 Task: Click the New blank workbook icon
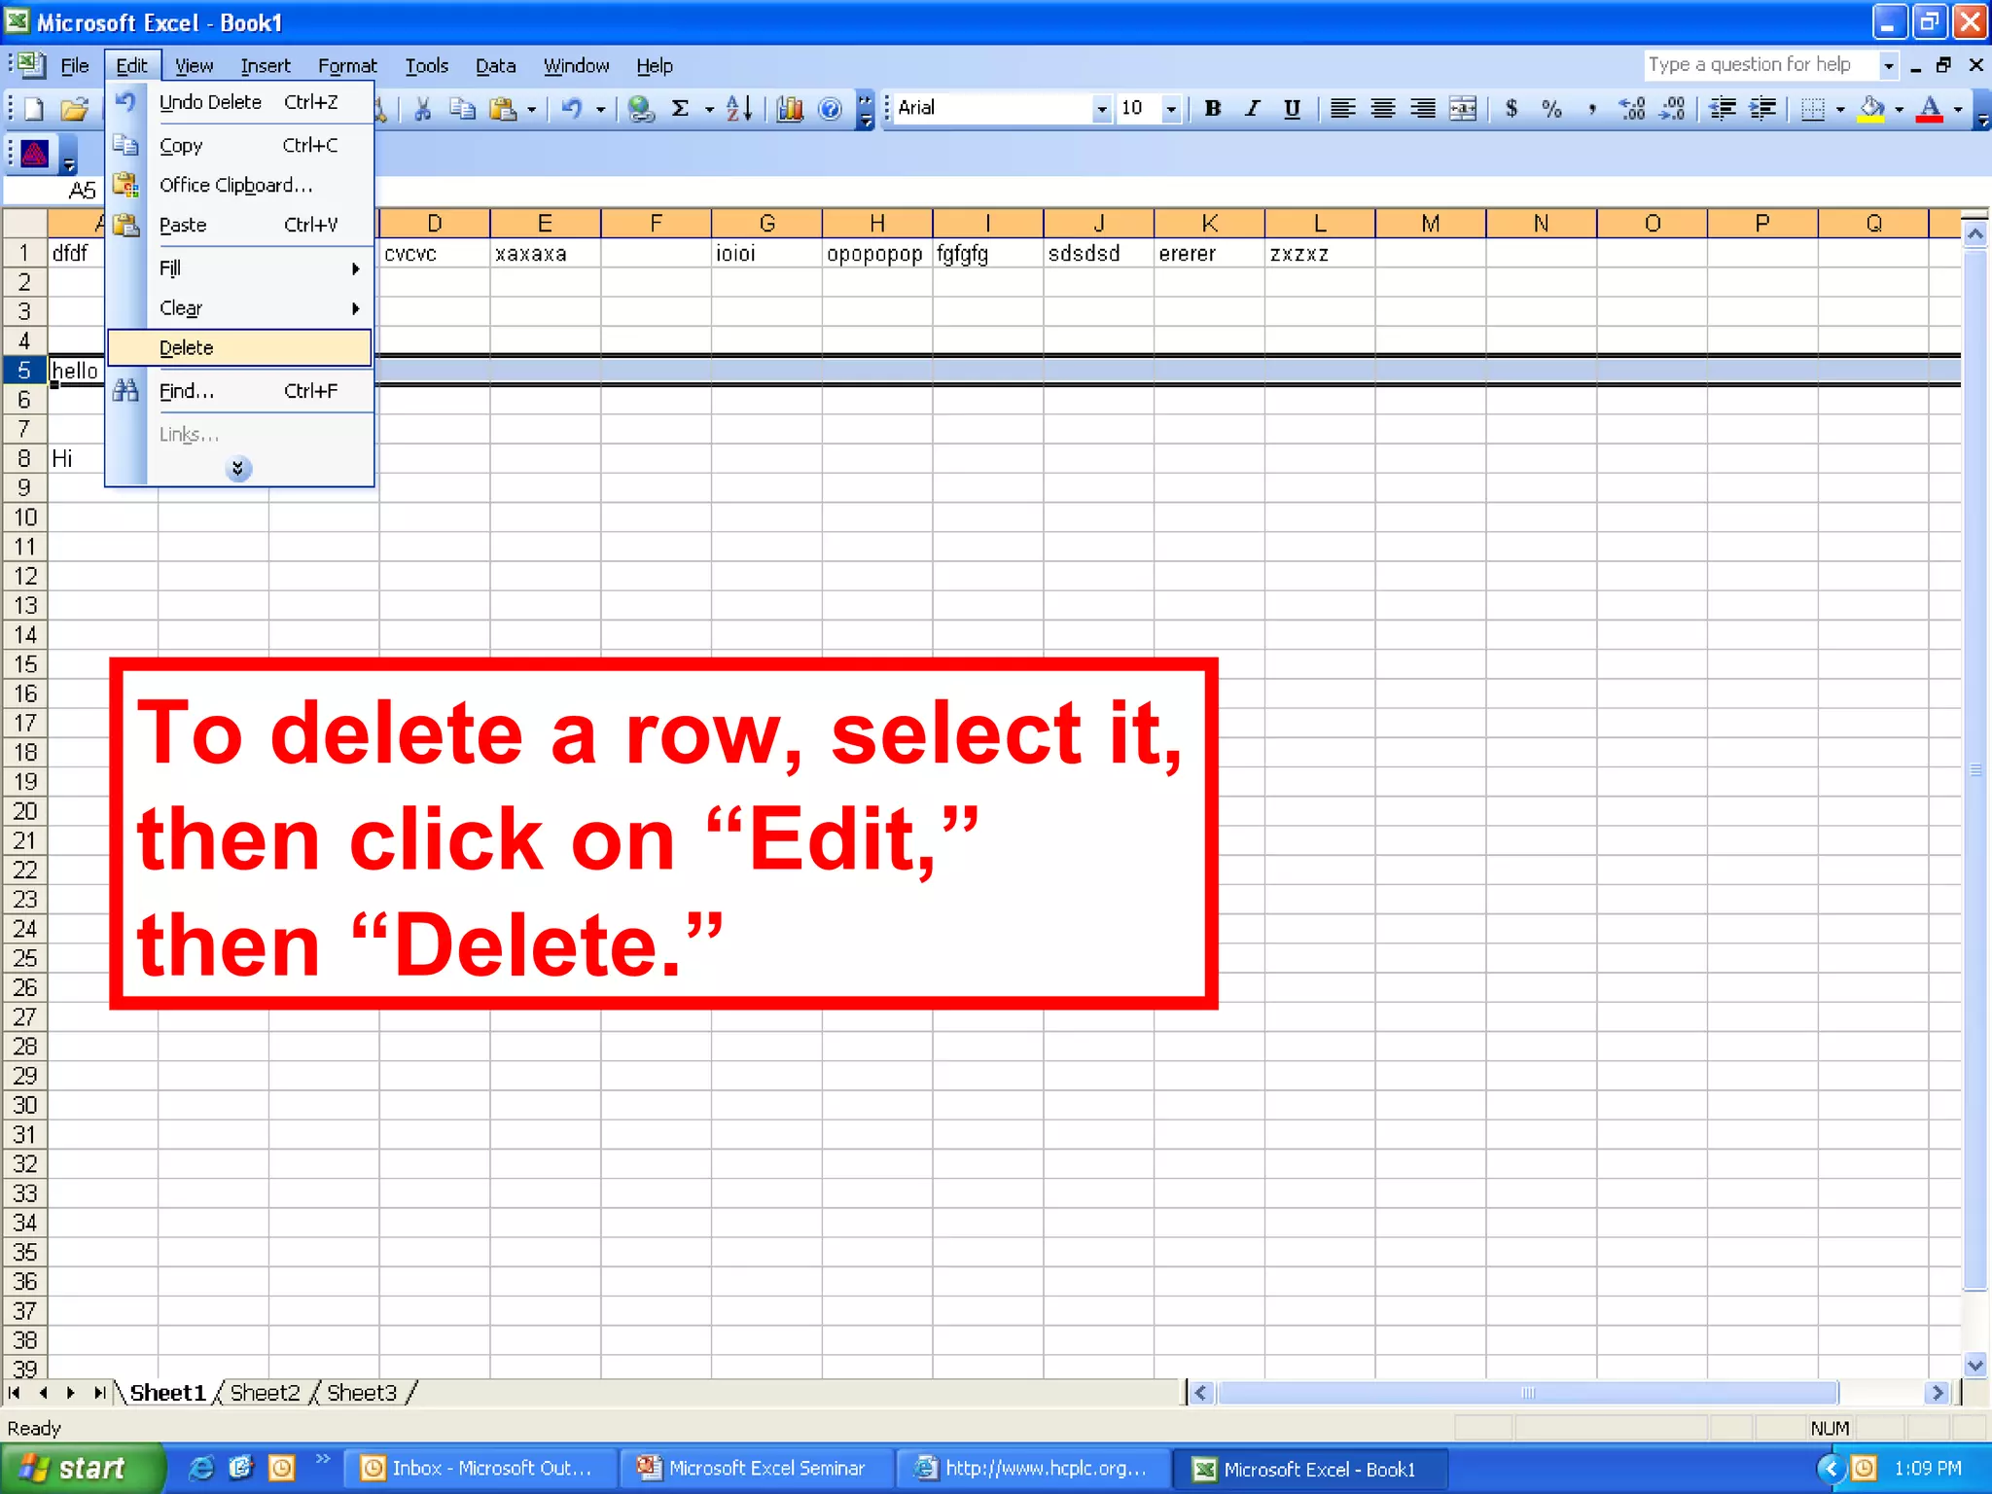tap(32, 109)
